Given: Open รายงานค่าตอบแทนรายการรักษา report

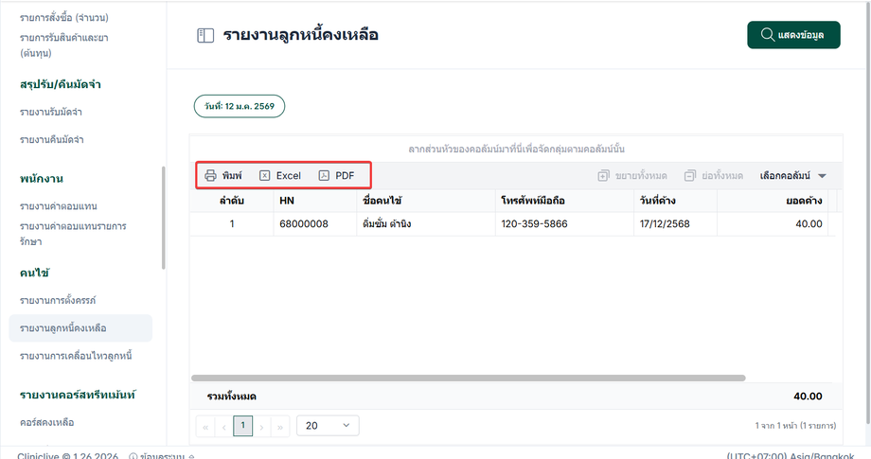Looking at the screenshot, I should point(73,234).
